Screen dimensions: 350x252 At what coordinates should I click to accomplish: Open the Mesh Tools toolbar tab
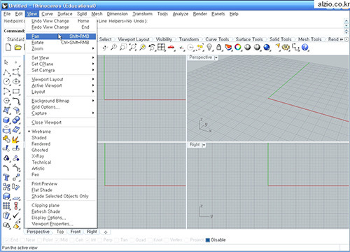click(x=309, y=39)
